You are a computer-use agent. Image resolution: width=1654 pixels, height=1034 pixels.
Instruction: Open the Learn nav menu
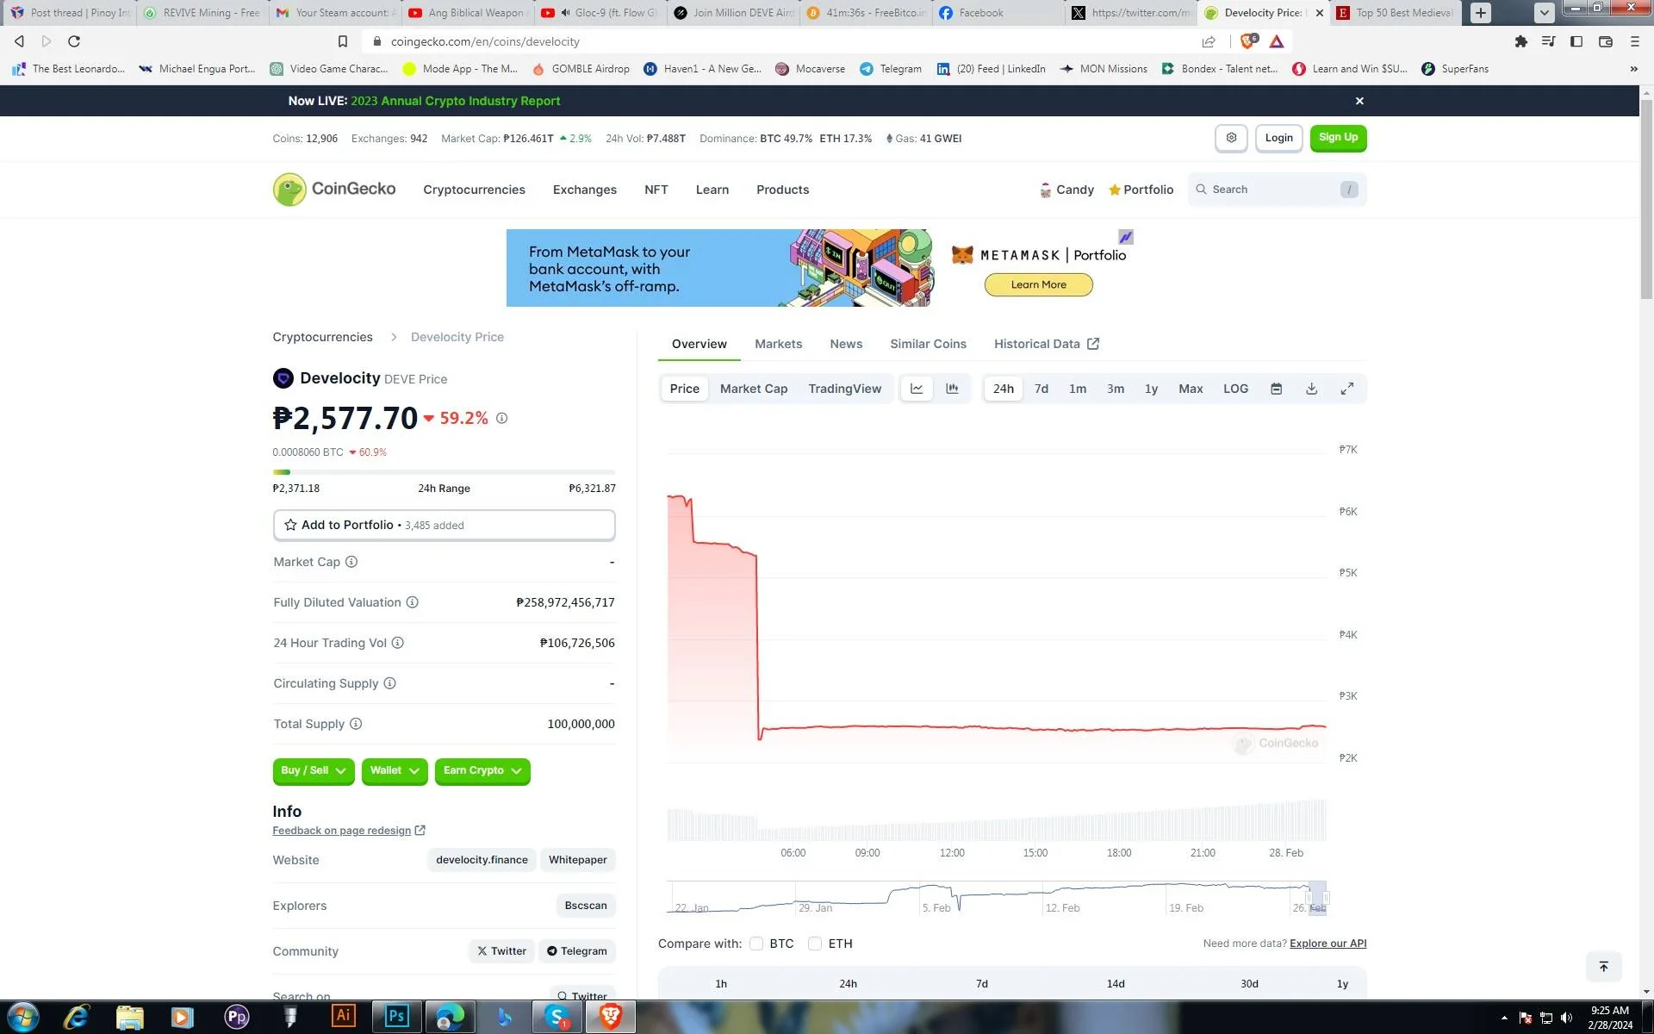click(712, 190)
